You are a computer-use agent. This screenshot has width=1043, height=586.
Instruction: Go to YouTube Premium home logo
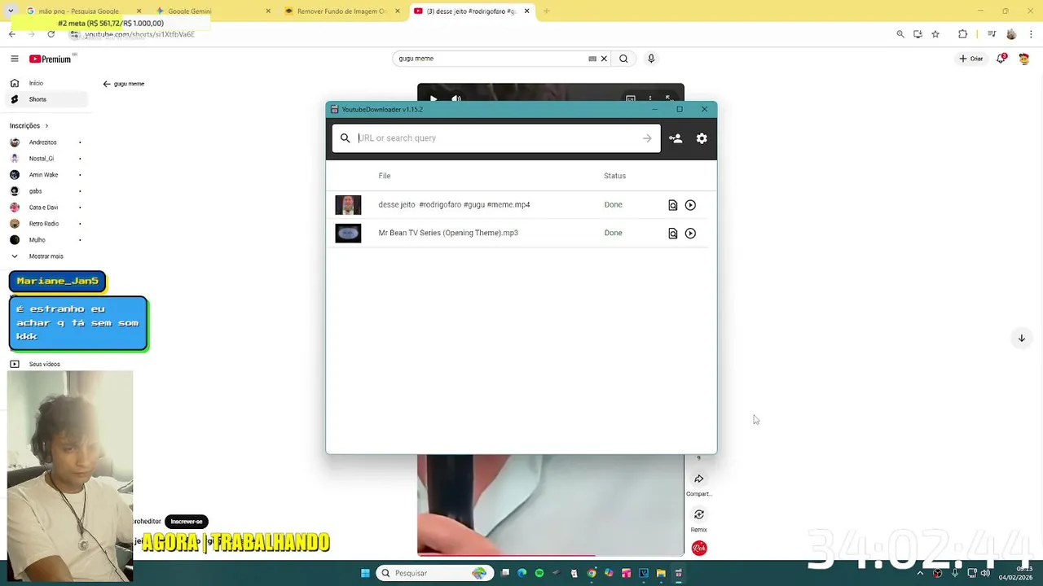pyautogui.click(x=51, y=59)
